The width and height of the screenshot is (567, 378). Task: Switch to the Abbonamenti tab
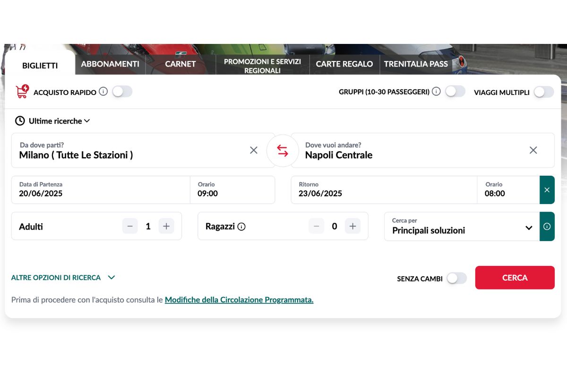(x=110, y=64)
